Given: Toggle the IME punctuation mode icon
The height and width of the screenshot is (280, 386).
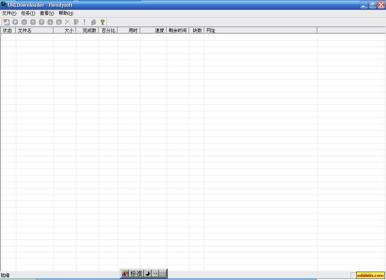Looking at the screenshot, I should click(155, 274).
